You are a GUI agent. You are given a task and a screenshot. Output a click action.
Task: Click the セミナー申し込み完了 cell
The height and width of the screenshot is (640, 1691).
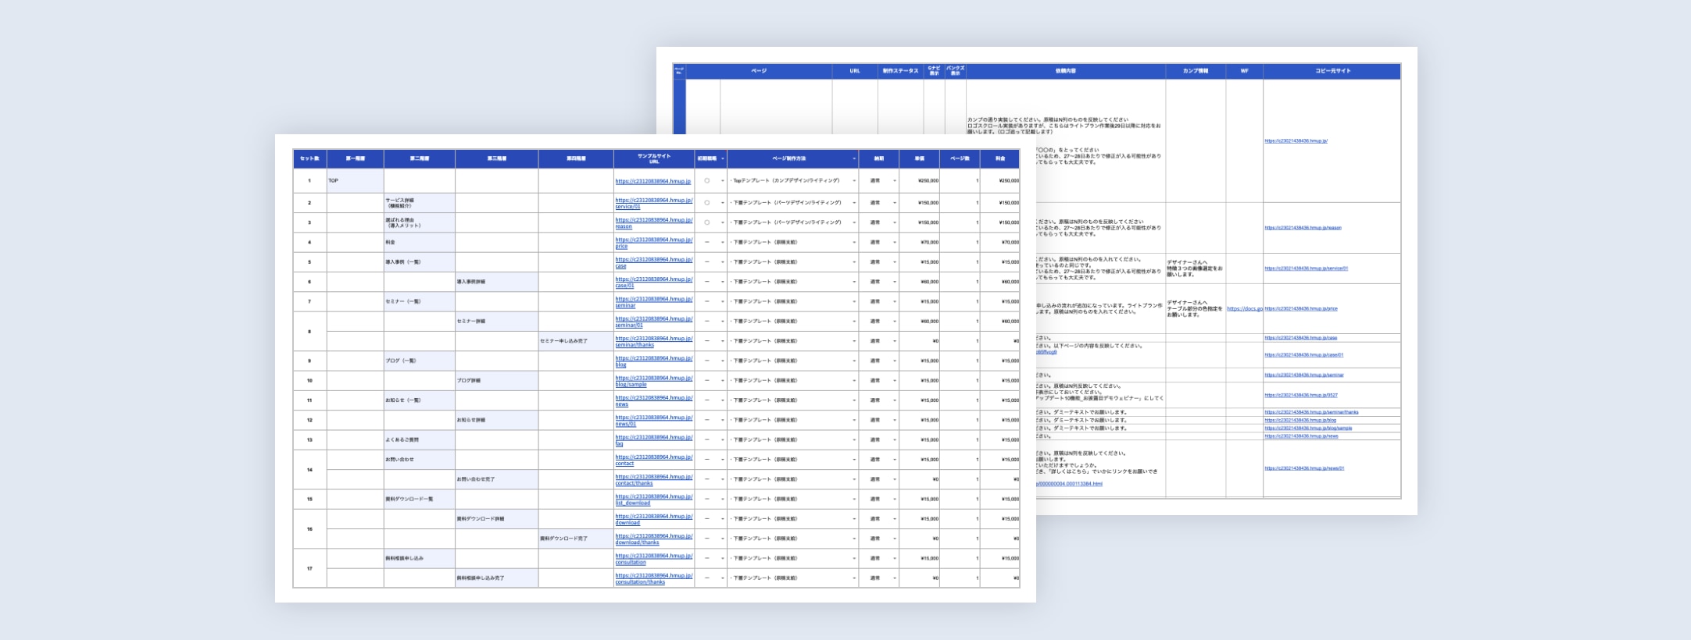[x=576, y=341]
